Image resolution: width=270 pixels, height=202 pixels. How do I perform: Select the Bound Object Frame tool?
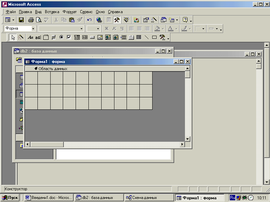pos(116,37)
